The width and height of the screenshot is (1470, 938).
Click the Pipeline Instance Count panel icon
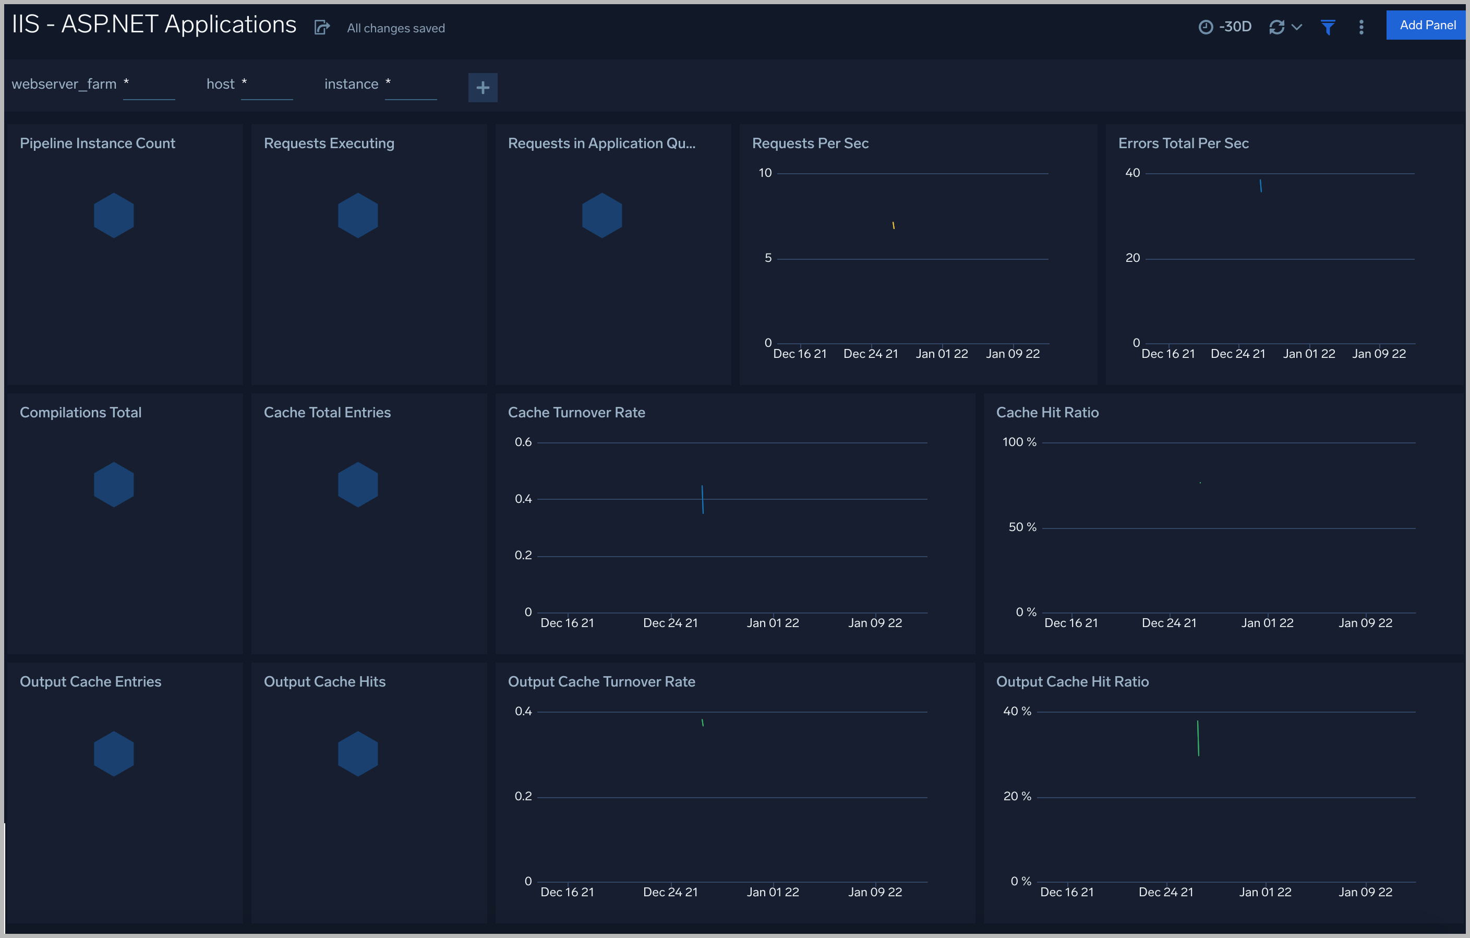[x=114, y=215]
